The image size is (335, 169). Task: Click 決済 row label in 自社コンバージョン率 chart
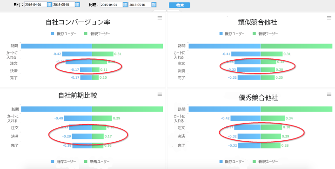point(14,71)
